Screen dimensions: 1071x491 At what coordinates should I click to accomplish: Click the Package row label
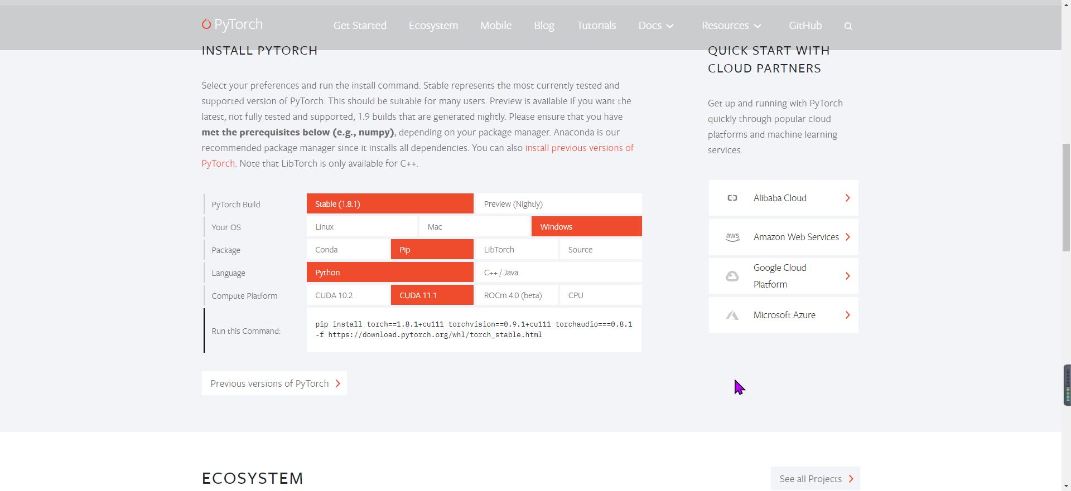pyautogui.click(x=226, y=250)
